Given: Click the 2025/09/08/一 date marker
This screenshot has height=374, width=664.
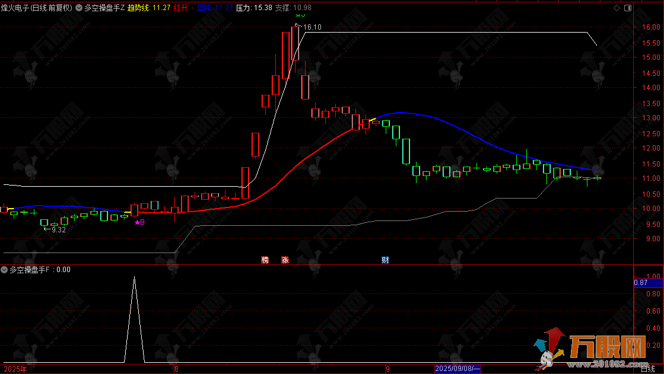Looking at the screenshot, I should [458, 369].
